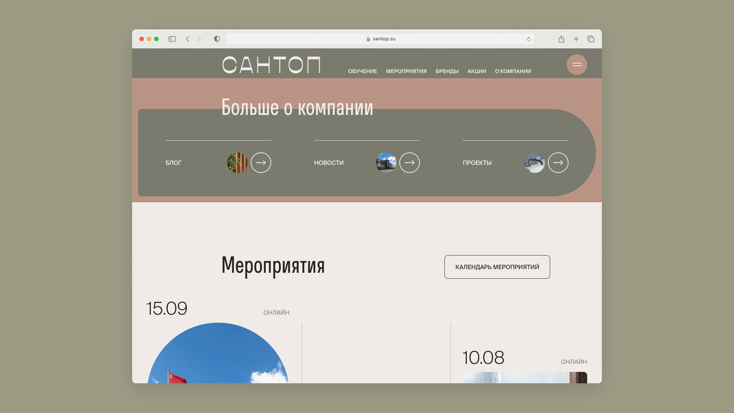Follow the Блог link
The height and width of the screenshot is (413, 734).
click(x=173, y=163)
